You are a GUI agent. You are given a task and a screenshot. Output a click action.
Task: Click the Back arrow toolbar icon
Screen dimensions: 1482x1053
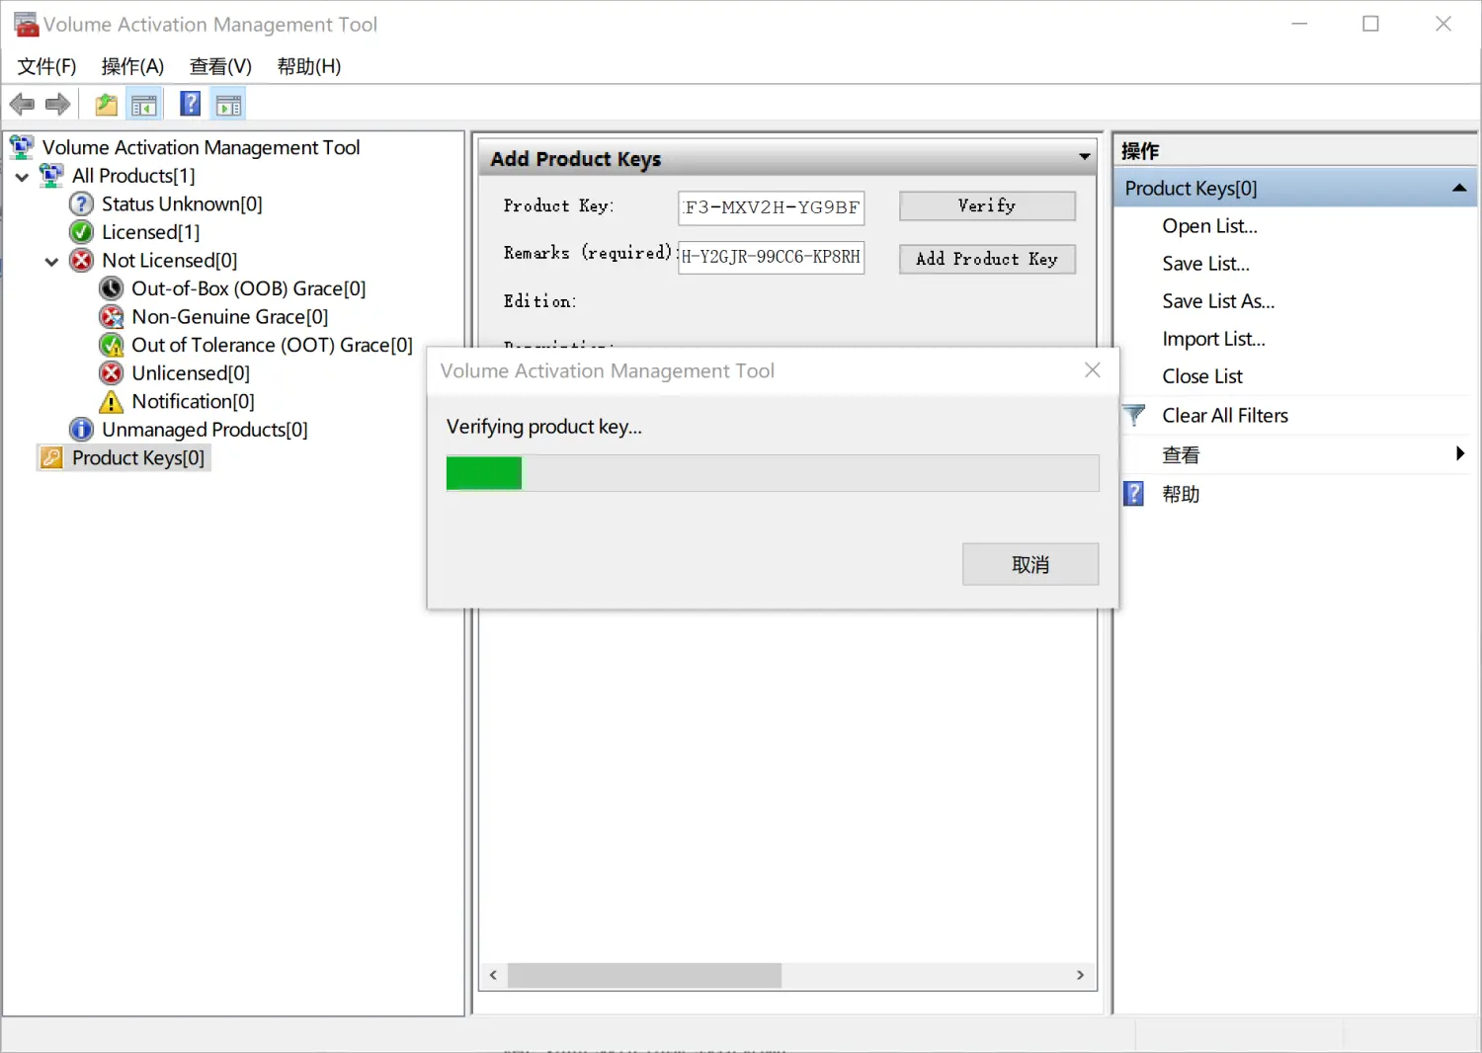(22, 105)
